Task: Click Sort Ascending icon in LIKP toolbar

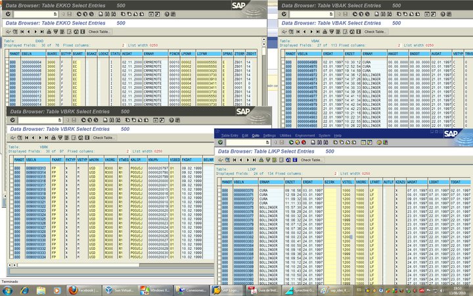Action: click(261, 160)
